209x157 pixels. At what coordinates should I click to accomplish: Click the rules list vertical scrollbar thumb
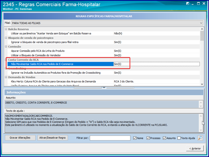pos(202,36)
